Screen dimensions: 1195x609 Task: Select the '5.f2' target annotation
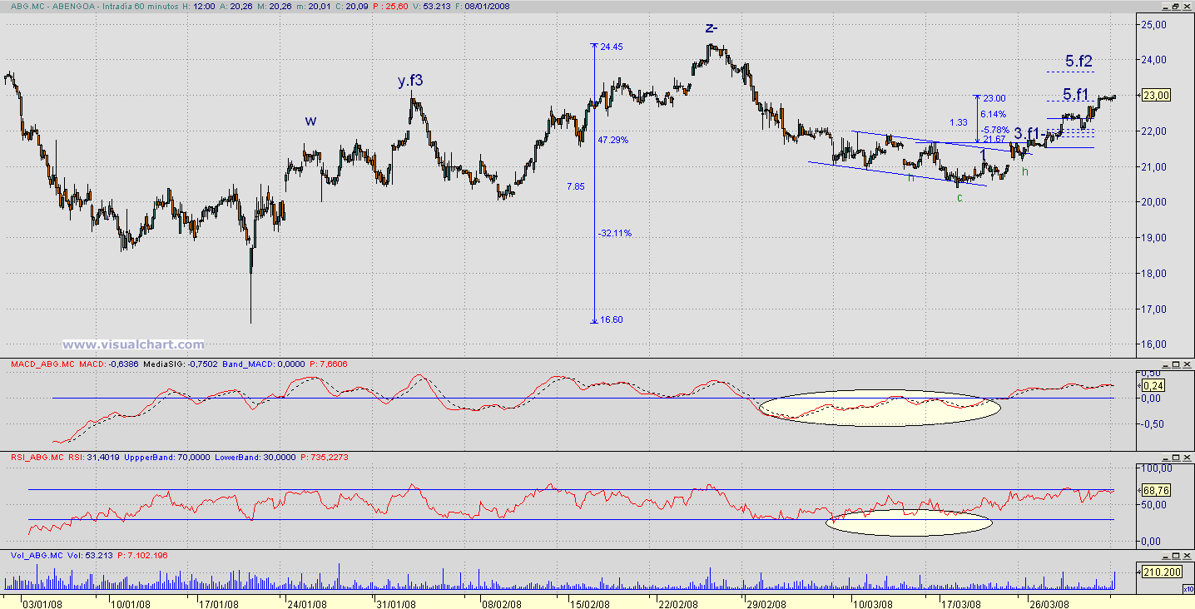tap(1078, 61)
